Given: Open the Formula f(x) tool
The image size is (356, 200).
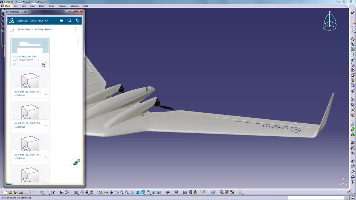Looking at the screenshot, I should [x=62, y=192].
